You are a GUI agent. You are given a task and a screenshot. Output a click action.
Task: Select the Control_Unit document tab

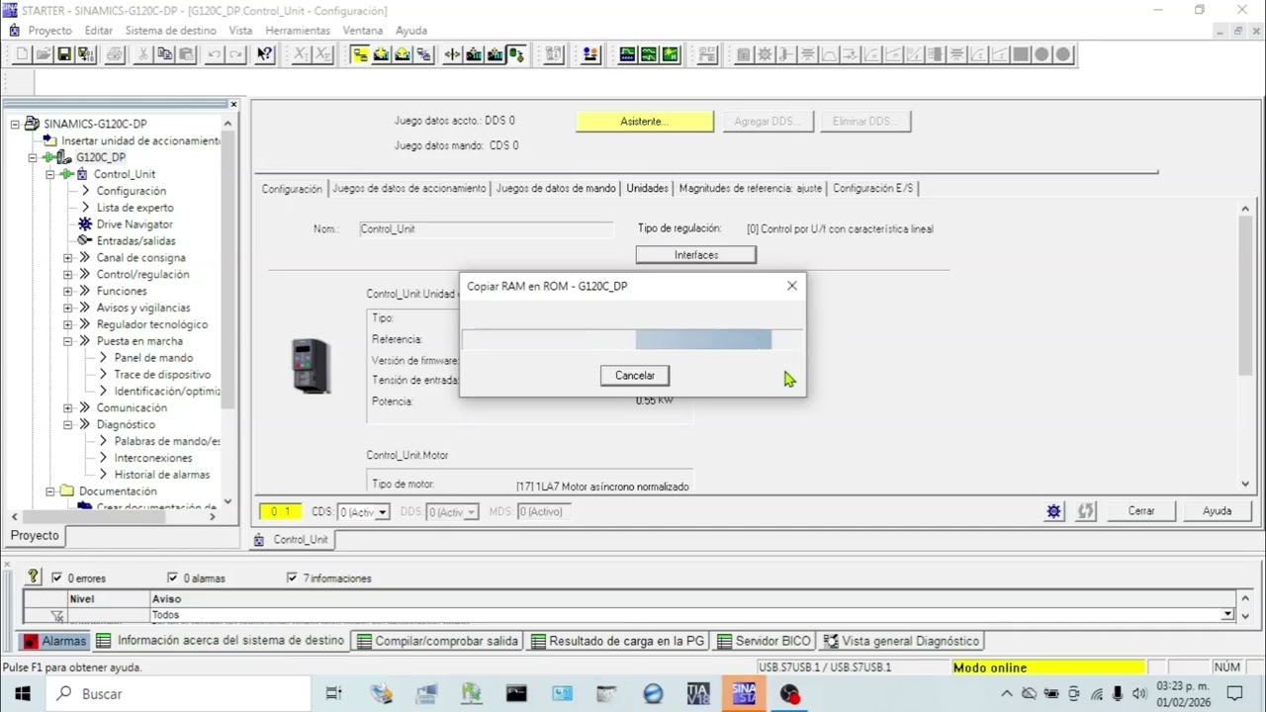point(291,540)
